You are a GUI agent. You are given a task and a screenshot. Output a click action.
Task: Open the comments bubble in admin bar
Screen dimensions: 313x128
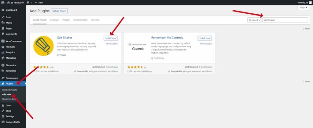point(29,2)
